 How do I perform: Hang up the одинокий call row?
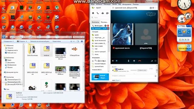pyautogui.click(x=108, y=28)
